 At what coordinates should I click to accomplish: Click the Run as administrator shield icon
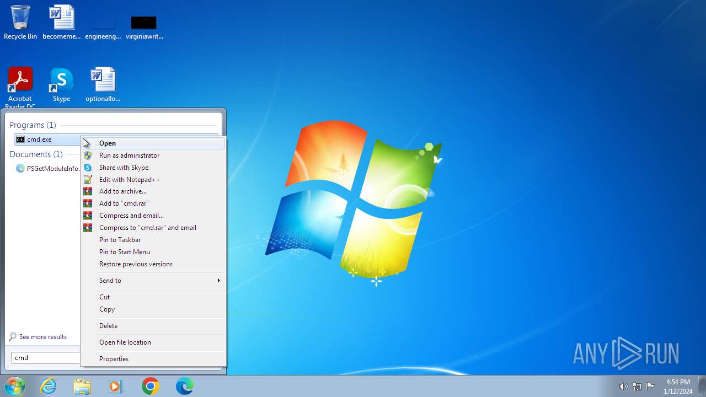pos(88,155)
